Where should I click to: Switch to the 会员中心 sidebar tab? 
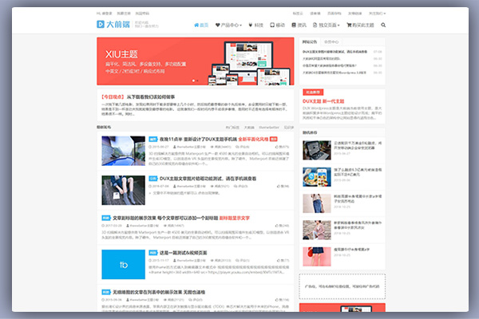point(331,41)
